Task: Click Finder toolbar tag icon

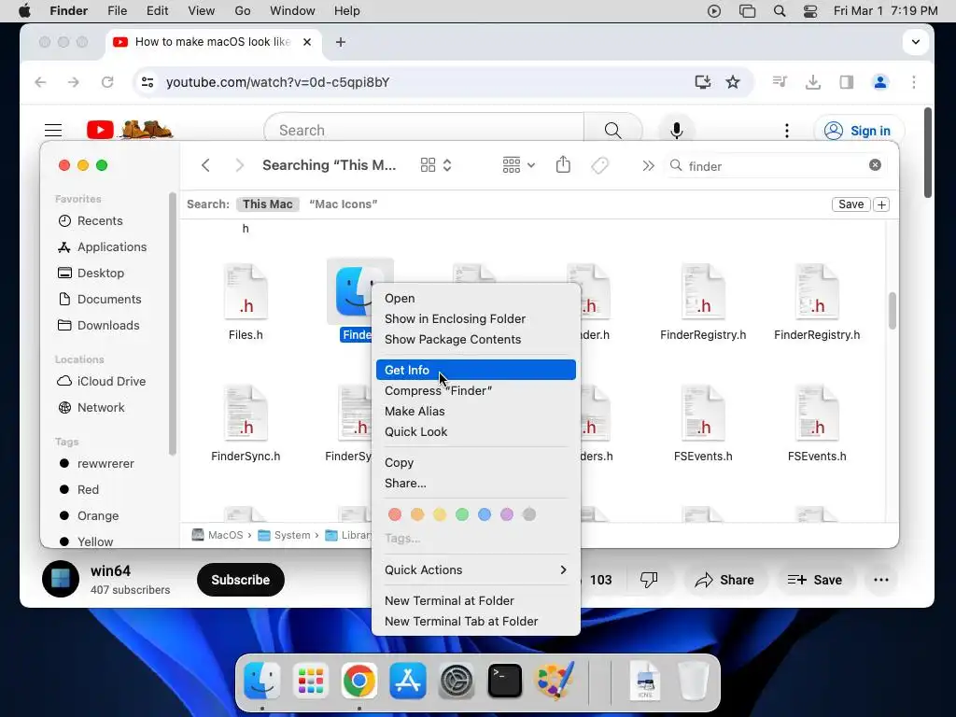Action: point(600,165)
